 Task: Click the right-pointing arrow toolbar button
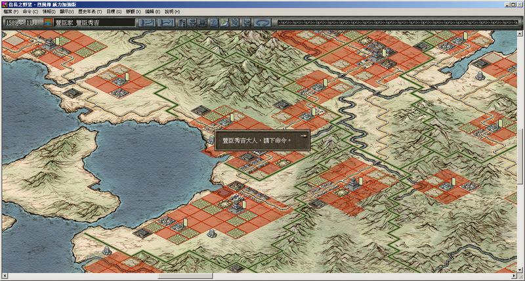(x=167, y=23)
